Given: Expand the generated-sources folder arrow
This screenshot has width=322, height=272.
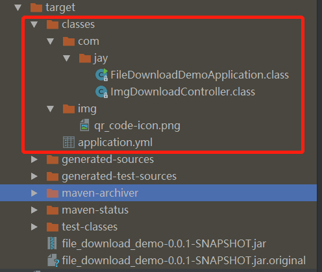Looking at the screenshot, I should click(x=34, y=160).
